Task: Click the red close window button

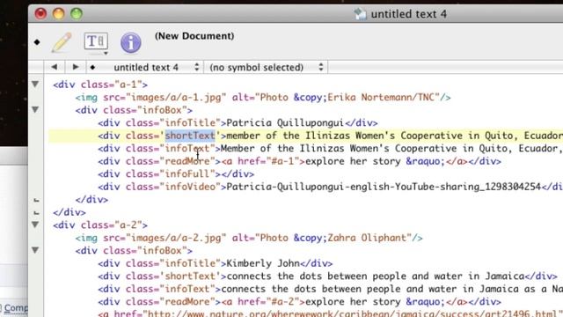Action: coord(40,14)
